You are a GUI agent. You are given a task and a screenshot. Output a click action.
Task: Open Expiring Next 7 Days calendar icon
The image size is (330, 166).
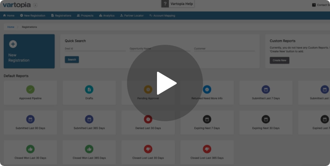click(x=207, y=119)
